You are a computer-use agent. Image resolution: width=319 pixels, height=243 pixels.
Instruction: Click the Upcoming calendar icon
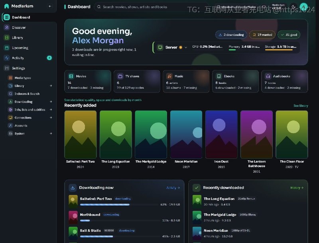pyautogui.click(x=7, y=48)
